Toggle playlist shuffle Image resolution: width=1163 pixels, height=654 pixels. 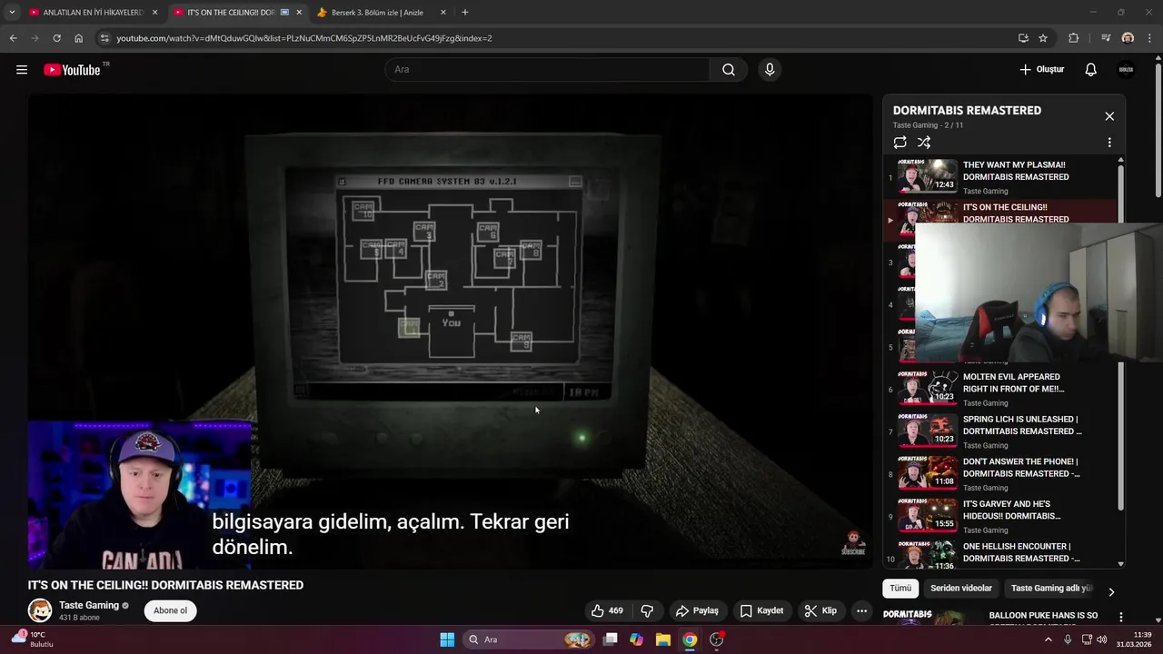pyautogui.click(x=924, y=143)
